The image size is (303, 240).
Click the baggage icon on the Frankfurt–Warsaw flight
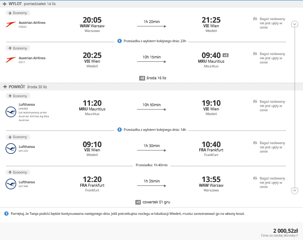(255, 178)
